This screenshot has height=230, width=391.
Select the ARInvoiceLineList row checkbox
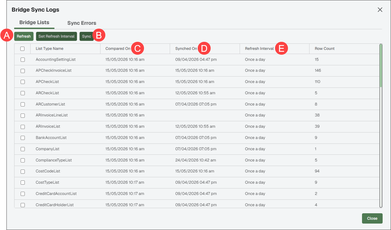point(23,115)
